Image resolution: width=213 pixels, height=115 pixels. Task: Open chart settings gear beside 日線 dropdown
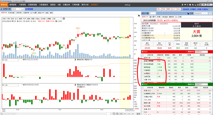tap(64, 19)
